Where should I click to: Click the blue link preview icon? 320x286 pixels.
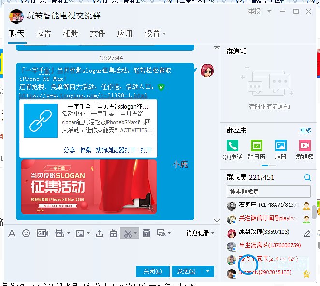(41, 121)
